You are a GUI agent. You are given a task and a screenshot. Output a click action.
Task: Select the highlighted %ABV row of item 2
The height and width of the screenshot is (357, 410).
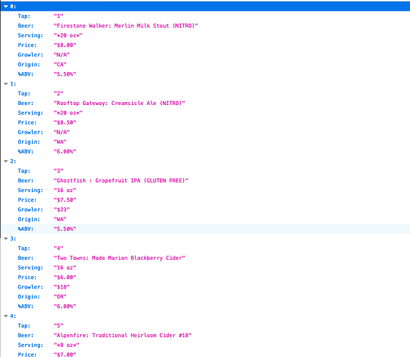pyautogui.click(x=205, y=229)
